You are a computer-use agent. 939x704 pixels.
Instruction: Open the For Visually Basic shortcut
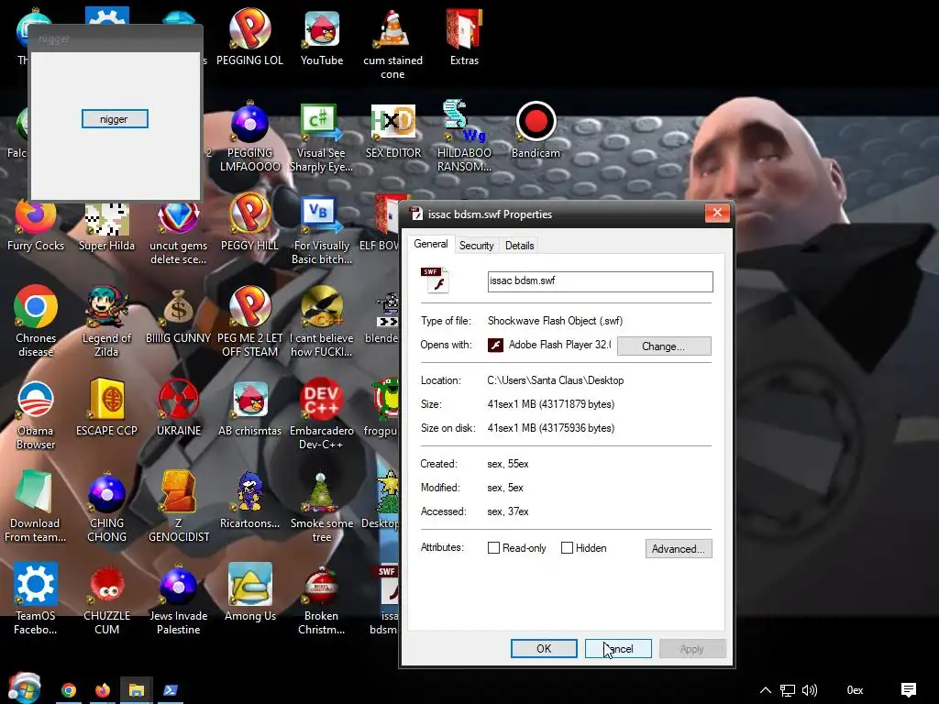322,230
